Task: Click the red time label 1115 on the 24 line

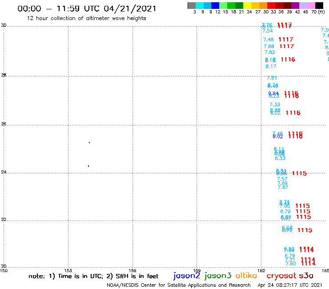Action: [x=299, y=173]
